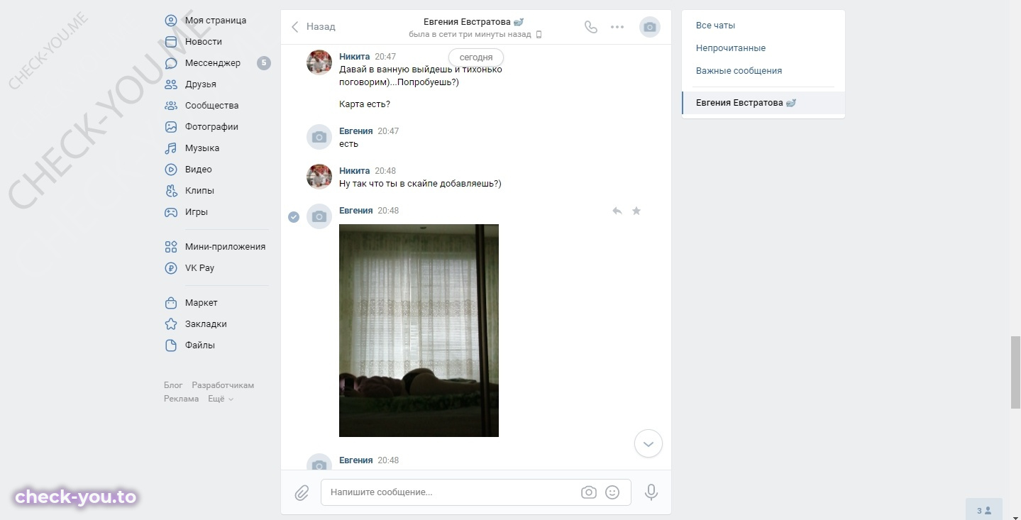The width and height of the screenshot is (1021, 520).
Task: Start a call with phone icon
Action: coord(591,27)
